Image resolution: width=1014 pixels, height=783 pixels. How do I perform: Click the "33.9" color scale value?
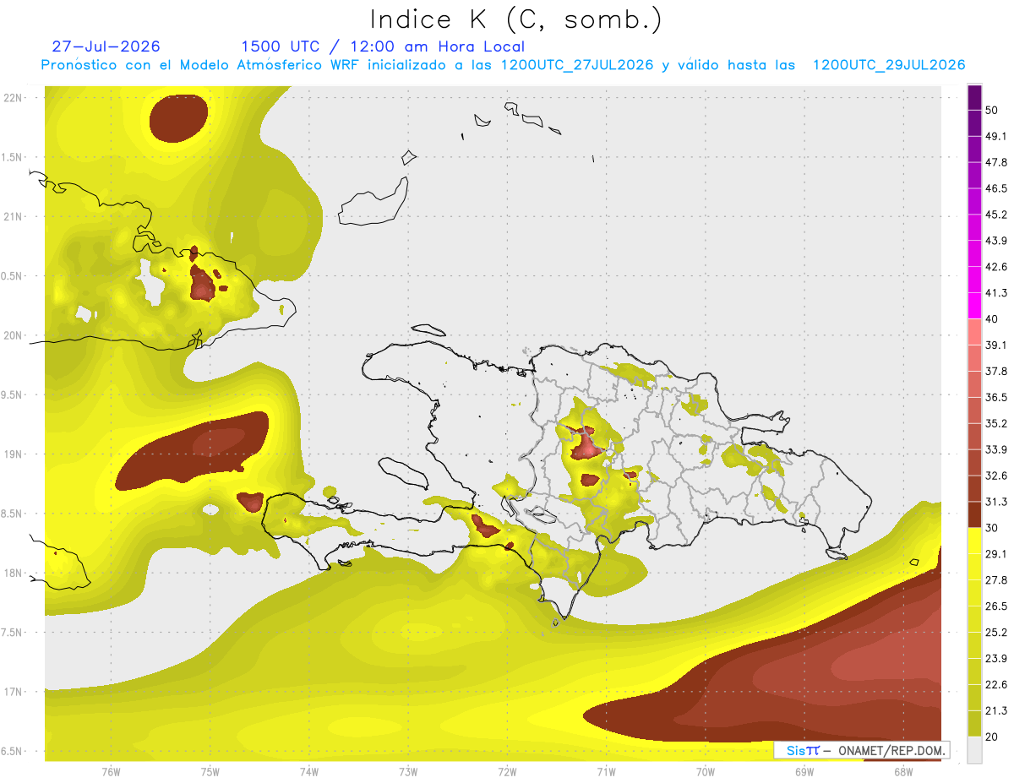pyautogui.click(x=996, y=449)
